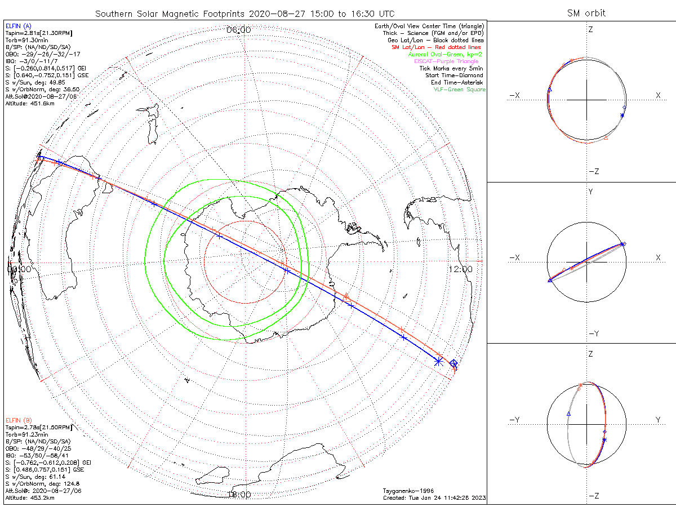
Task: Click the '00:00' local time label
Action: 19,269
